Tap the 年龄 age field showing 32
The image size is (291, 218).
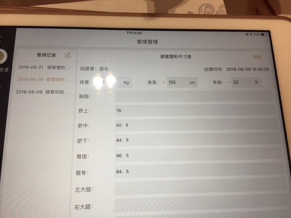coord(246,82)
